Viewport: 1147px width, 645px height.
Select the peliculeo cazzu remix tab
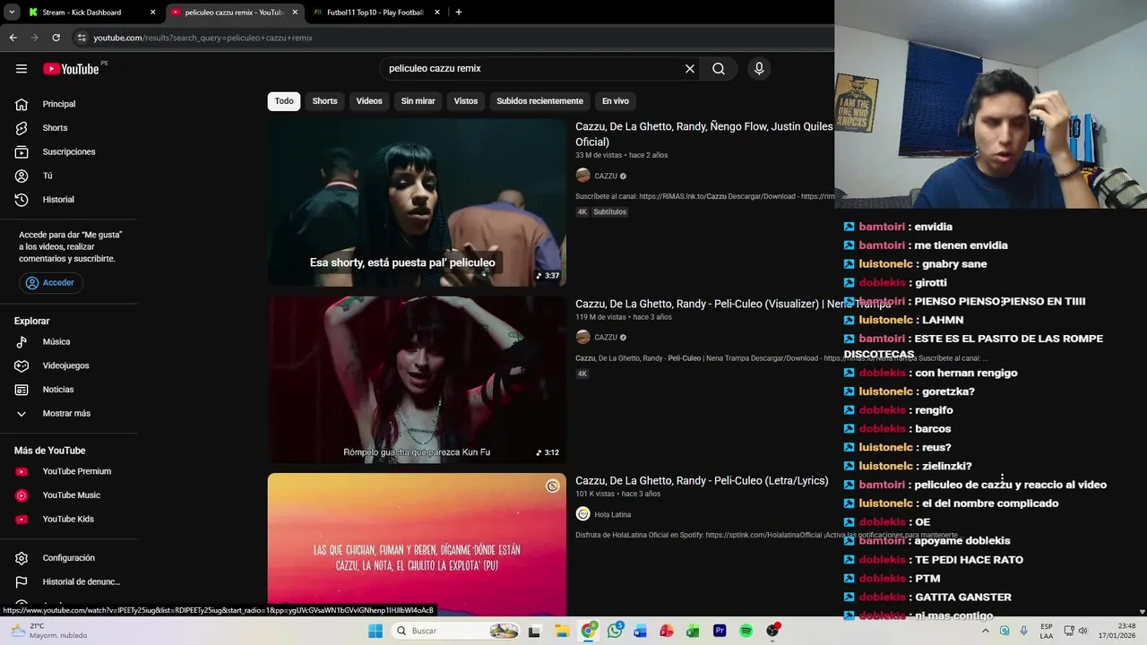[x=235, y=13]
